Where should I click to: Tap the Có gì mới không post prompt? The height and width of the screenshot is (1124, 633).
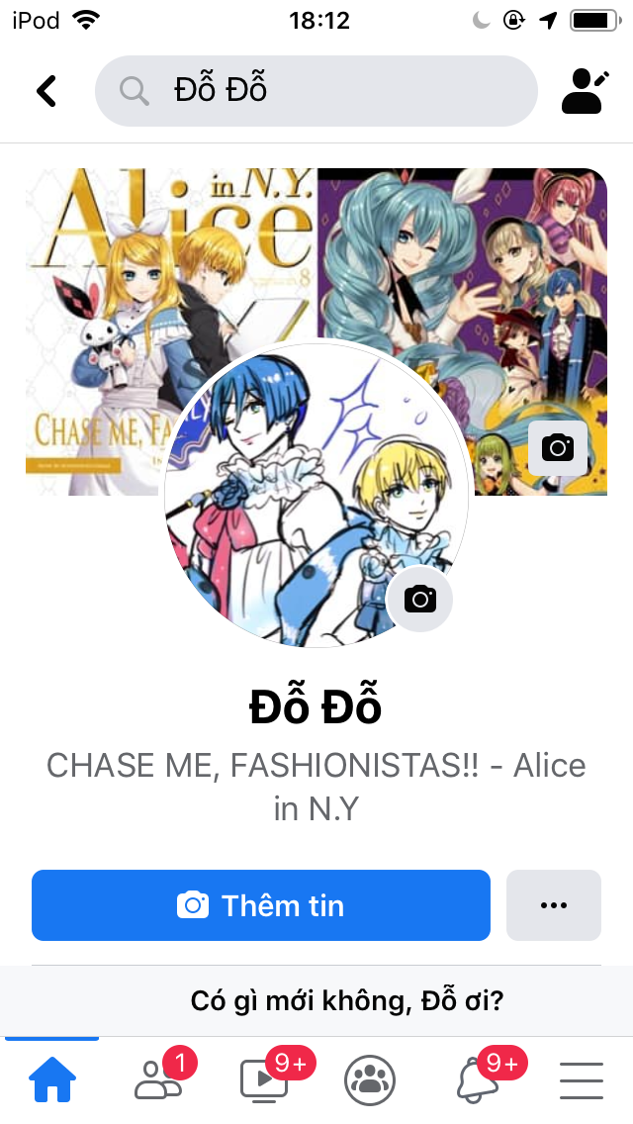pyautogui.click(x=347, y=1000)
